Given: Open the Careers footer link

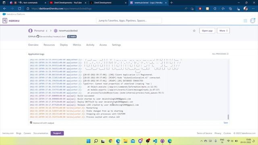Looking at the screenshot, I should 27,133.
